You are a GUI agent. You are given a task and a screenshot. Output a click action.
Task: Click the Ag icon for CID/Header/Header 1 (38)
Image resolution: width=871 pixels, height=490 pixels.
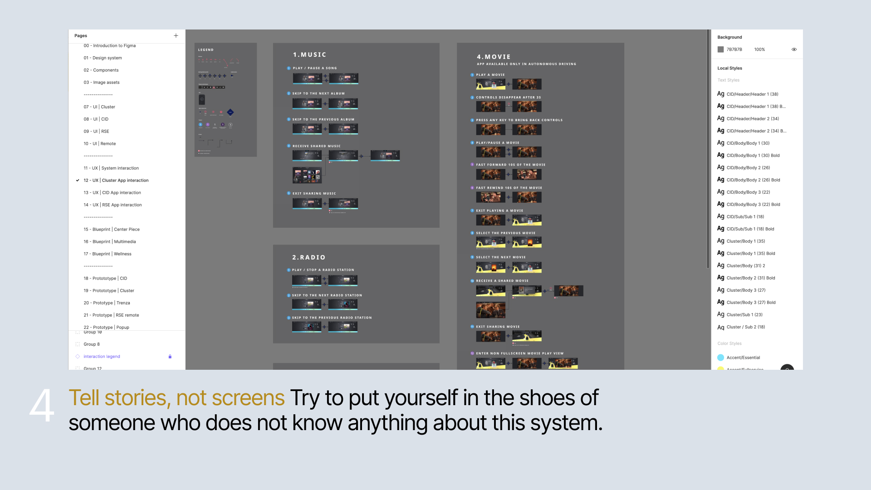(720, 94)
